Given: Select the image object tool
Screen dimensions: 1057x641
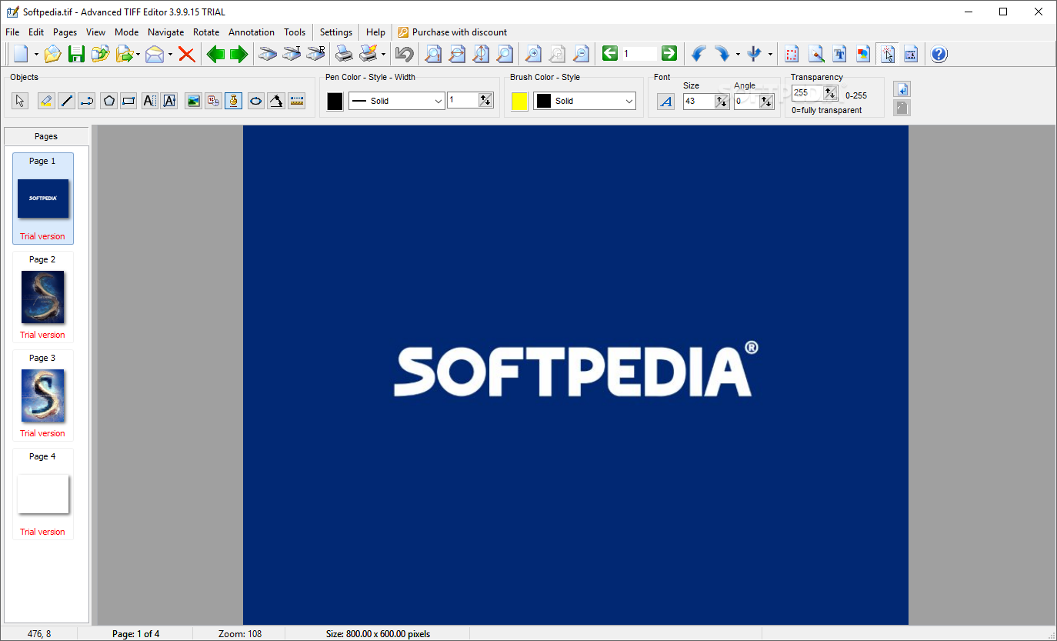Looking at the screenshot, I should pos(193,101).
